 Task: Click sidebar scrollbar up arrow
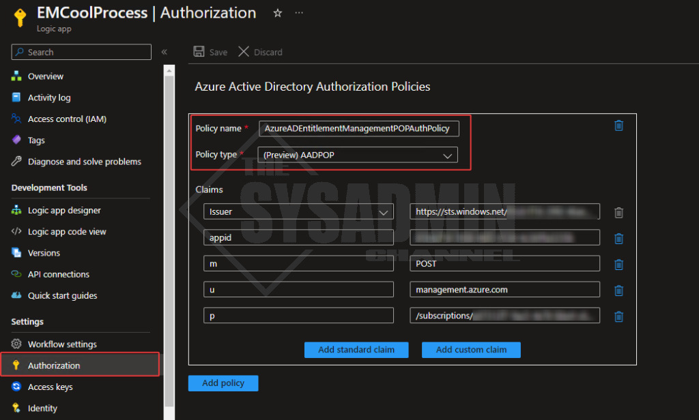(x=169, y=70)
